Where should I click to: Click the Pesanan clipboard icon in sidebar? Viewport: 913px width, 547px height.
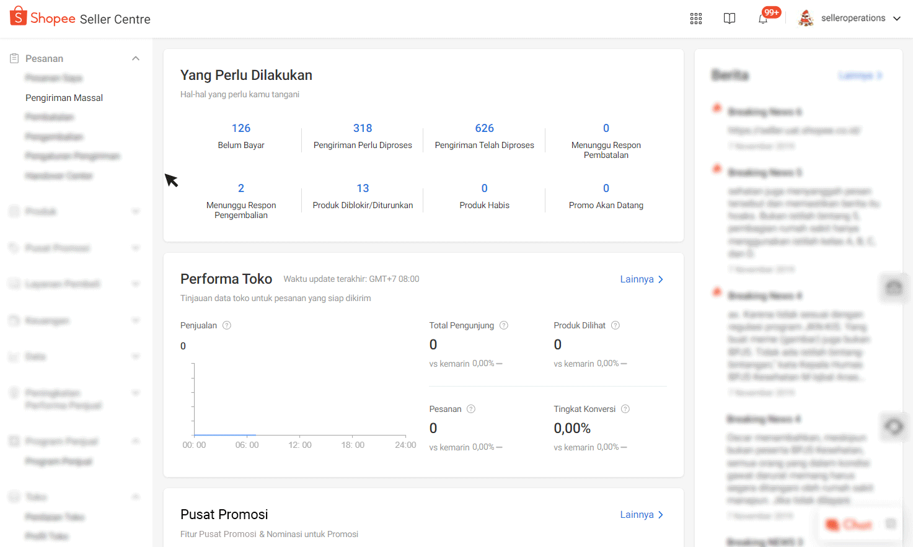coord(14,58)
